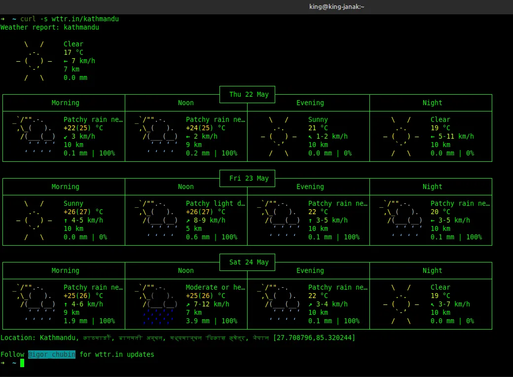Click the green cursor at the prompt
This screenshot has height=377, width=513.
pos(22,363)
